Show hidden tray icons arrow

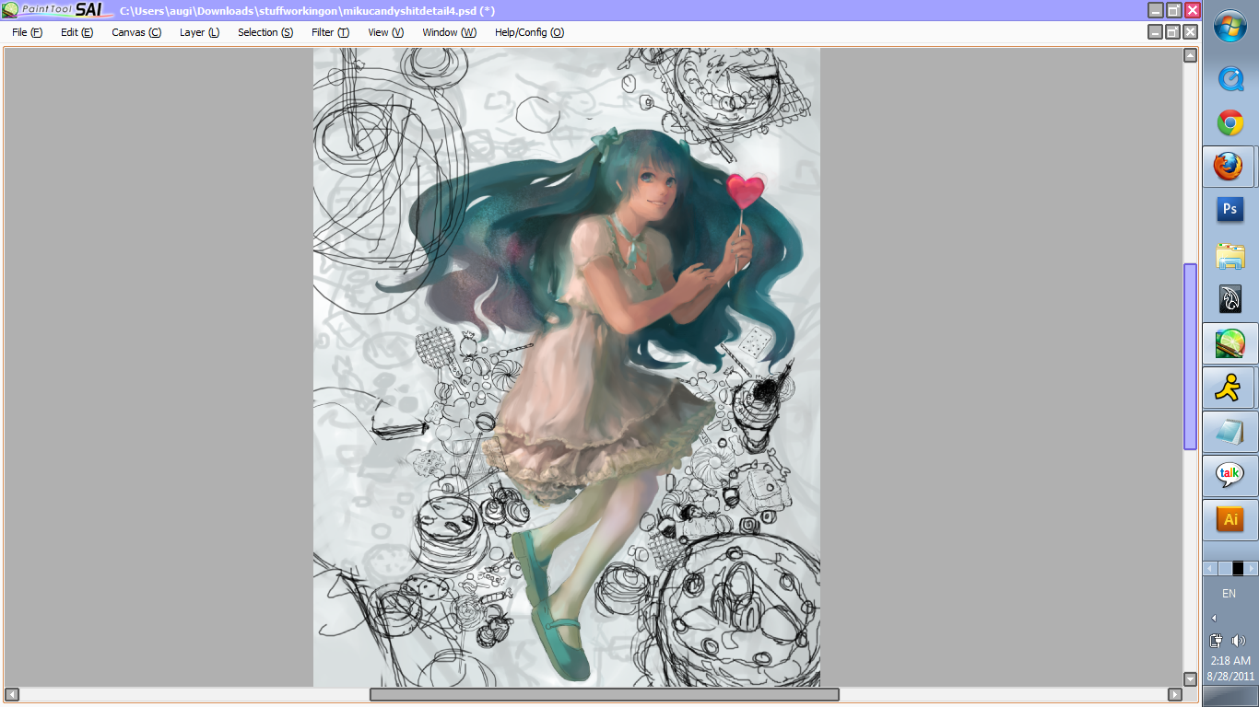coord(1214,618)
